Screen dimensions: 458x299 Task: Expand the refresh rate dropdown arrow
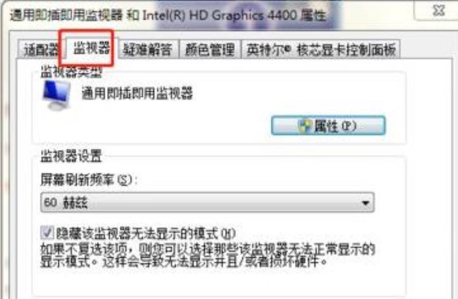pos(365,203)
